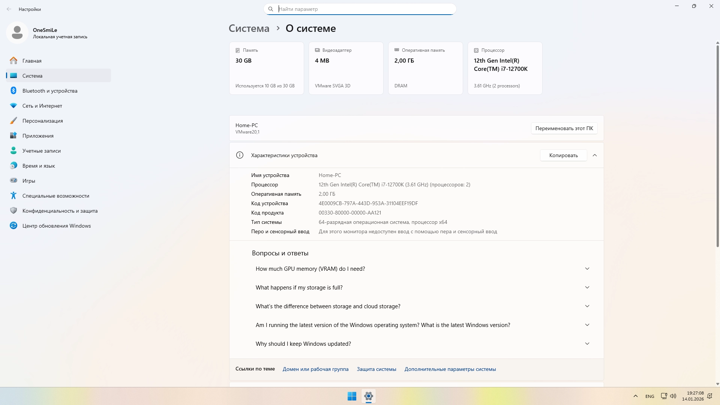
Task: Open Дополнительные параметры системы link
Action: coord(450,369)
